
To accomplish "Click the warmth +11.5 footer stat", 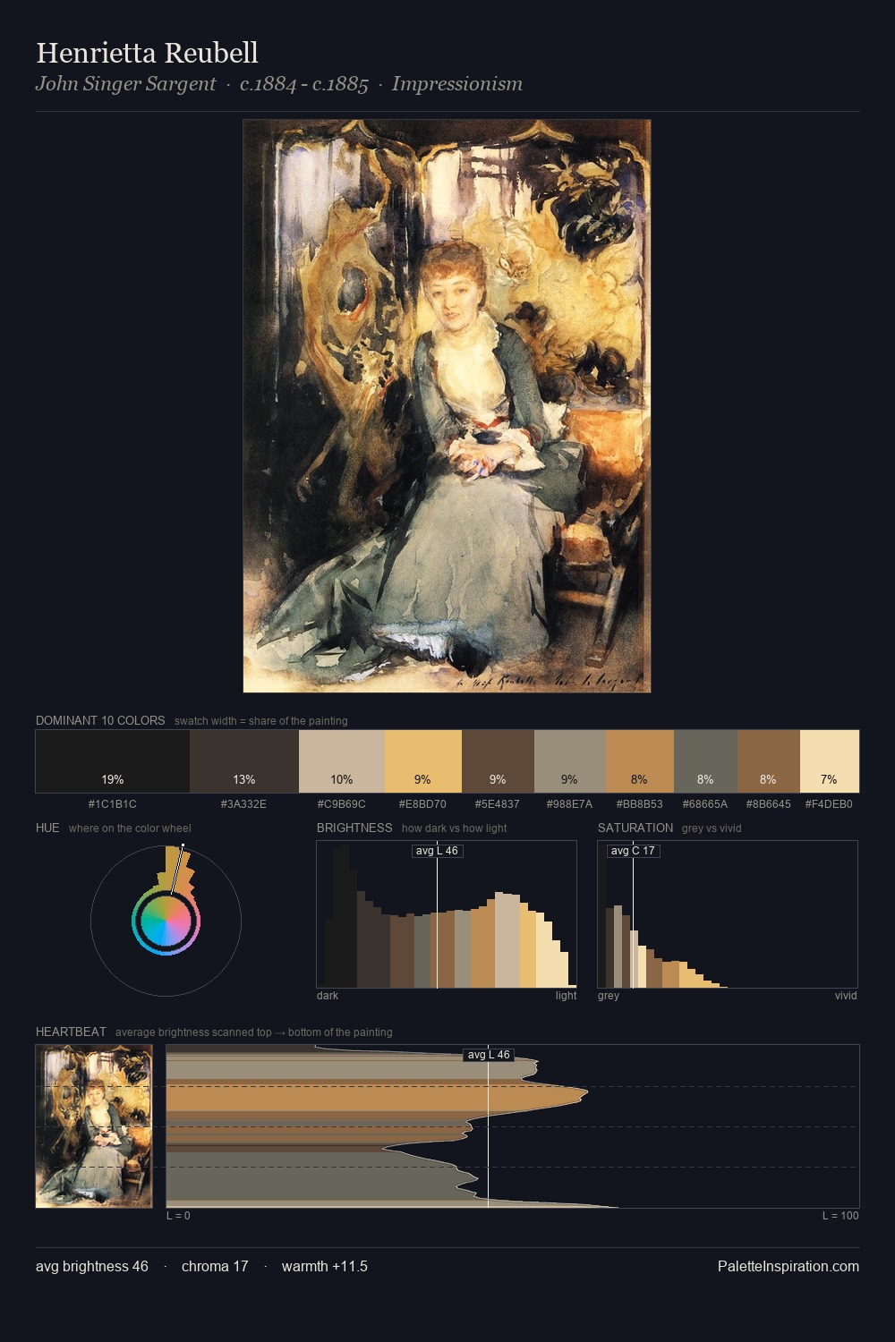I will 325,1266.
